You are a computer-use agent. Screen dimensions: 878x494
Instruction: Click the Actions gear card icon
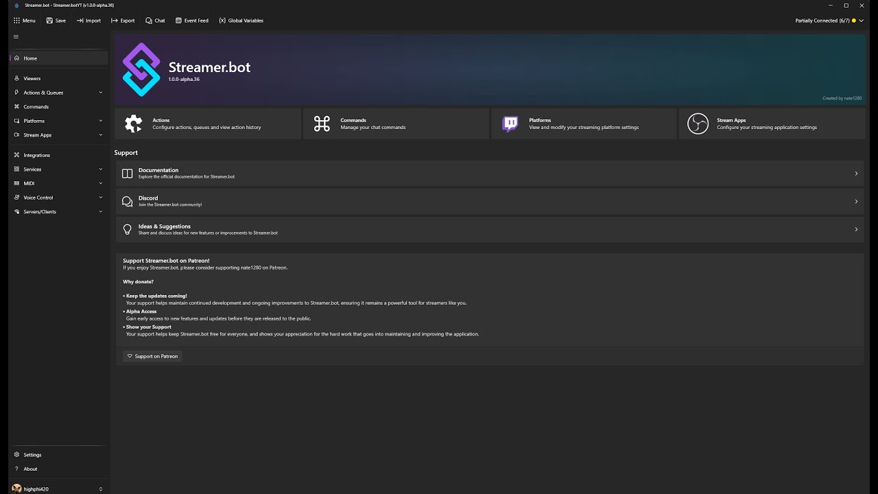(134, 123)
